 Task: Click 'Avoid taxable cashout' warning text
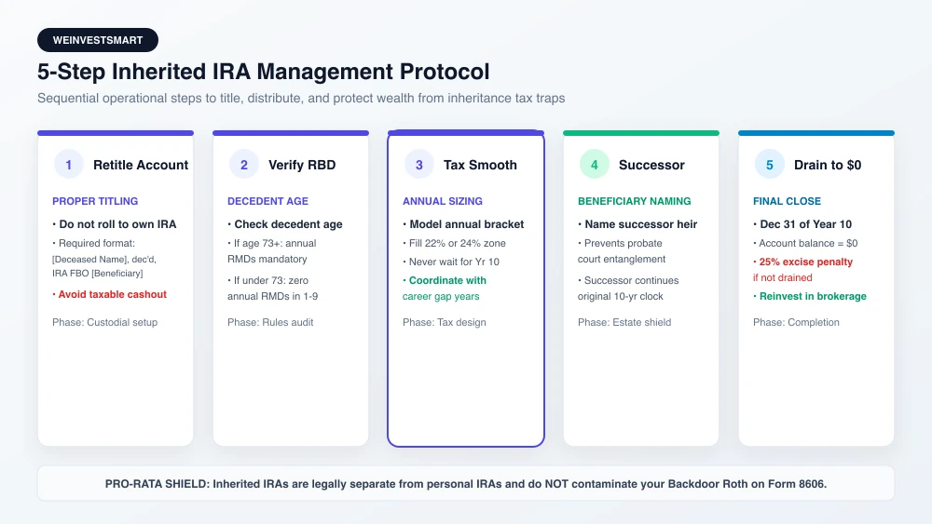point(109,294)
